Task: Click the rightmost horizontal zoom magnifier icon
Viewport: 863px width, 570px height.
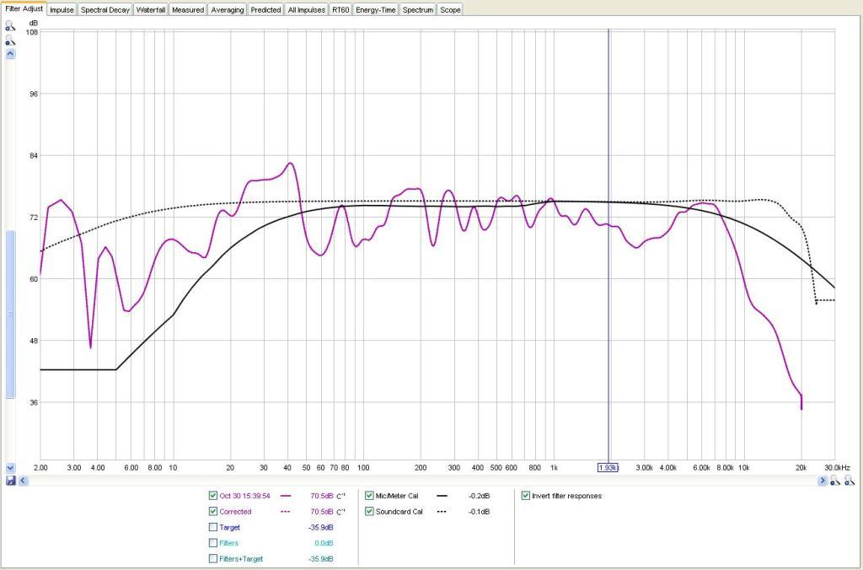Action: 850,481
